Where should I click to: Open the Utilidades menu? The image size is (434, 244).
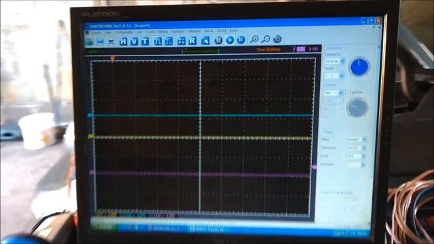[x=194, y=31]
